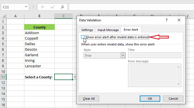This screenshot has height=108, width=194.
Task: Enable Show error alert after invalid data checkbox
Action: click(83, 37)
